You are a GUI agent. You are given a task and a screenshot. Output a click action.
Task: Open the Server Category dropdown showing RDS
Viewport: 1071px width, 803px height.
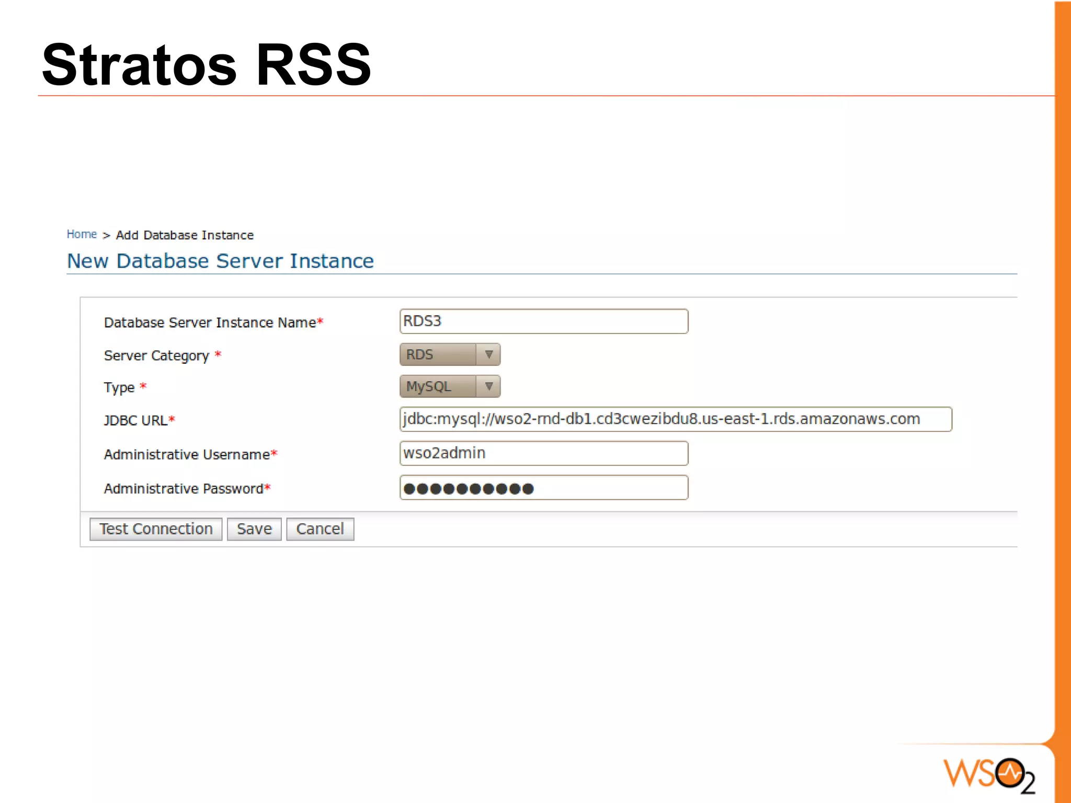tap(450, 354)
